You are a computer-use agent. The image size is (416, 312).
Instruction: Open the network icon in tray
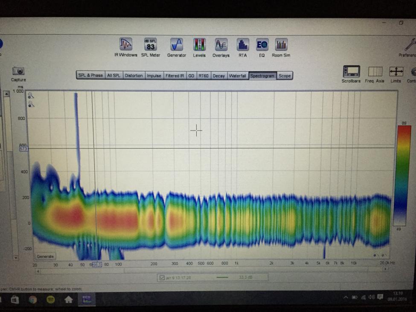coord(363,297)
